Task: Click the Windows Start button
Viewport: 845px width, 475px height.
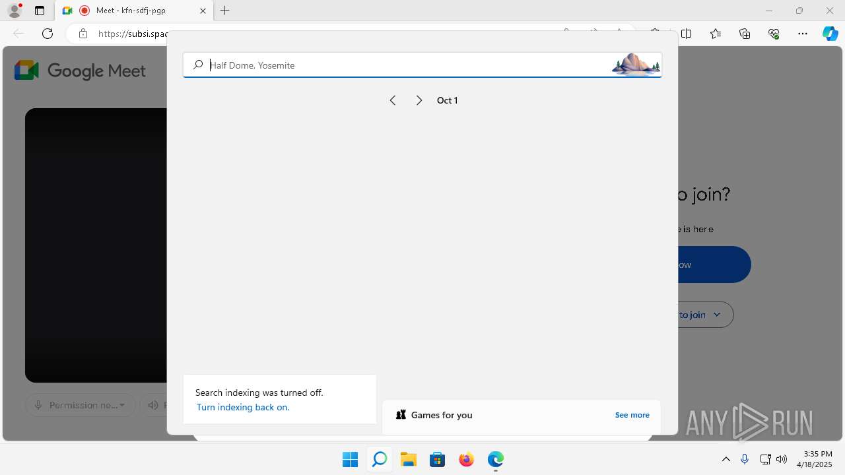Action: (x=350, y=459)
